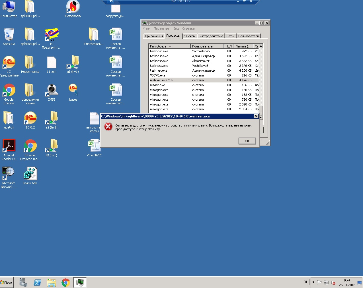Open the Компьютер desktop icon

click(x=9, y=9)
